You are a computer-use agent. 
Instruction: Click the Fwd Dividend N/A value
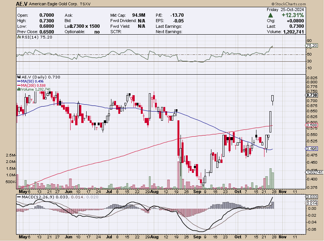141,21
